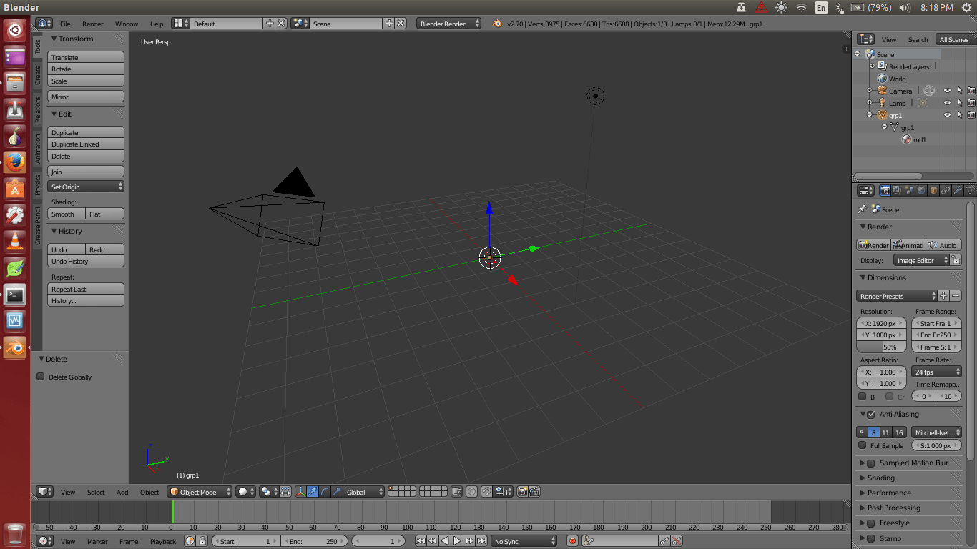The width and height of the screenshot is (977, 549).
Task: Open the Render properties camera icon
Action: [x=885, y=190]
